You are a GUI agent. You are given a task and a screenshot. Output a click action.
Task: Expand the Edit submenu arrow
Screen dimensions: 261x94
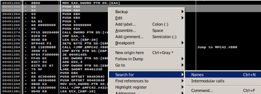[x=182, y=18]
